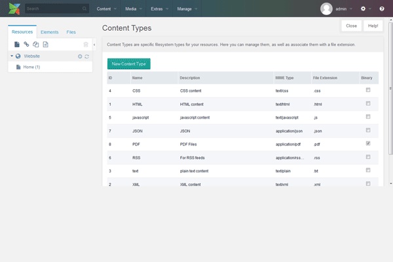Select Home (1) in resource tree

31,67
